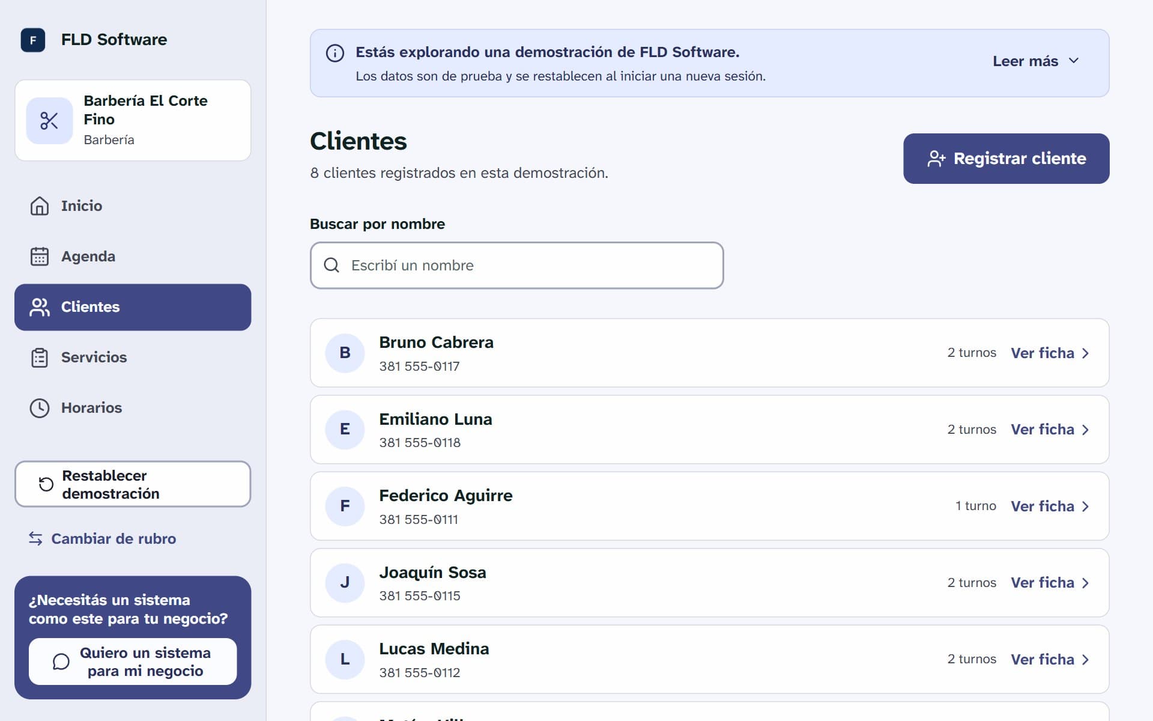Click phone number 381 555-0118

click(420, 443)
